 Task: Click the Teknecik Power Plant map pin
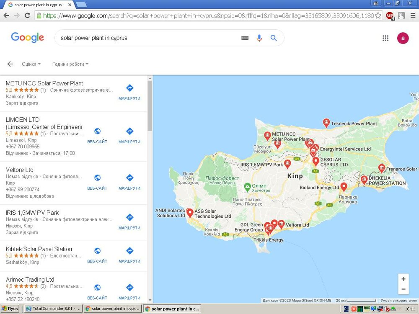pos(326,123)
